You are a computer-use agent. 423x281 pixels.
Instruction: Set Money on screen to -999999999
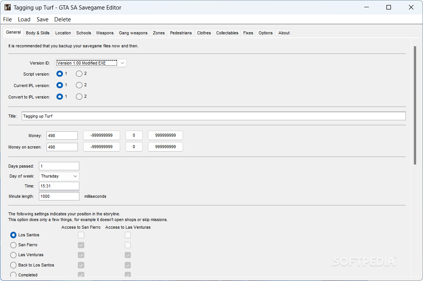point(101,147)
